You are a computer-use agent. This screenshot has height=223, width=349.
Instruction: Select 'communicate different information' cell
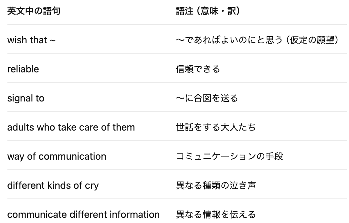83,215
